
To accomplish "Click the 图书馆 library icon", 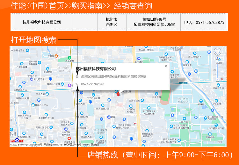I will point(184,118).
